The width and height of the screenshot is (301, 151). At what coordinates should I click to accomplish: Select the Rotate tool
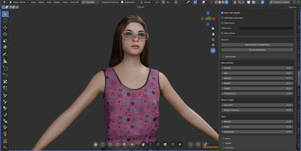click(x=5, y=34)
